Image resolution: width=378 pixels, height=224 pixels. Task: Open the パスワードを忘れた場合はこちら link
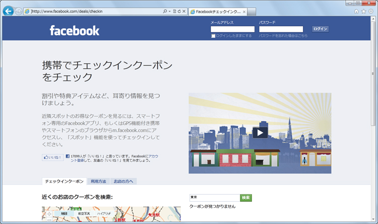tap(283, 36)
